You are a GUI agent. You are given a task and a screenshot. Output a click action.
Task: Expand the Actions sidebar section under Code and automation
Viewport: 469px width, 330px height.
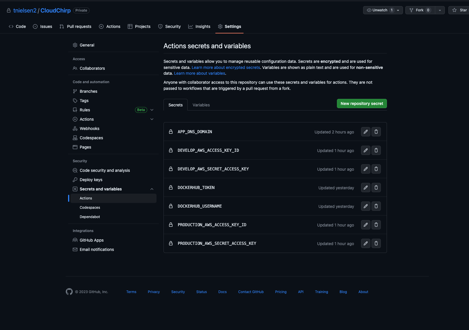tap(152, 119)
